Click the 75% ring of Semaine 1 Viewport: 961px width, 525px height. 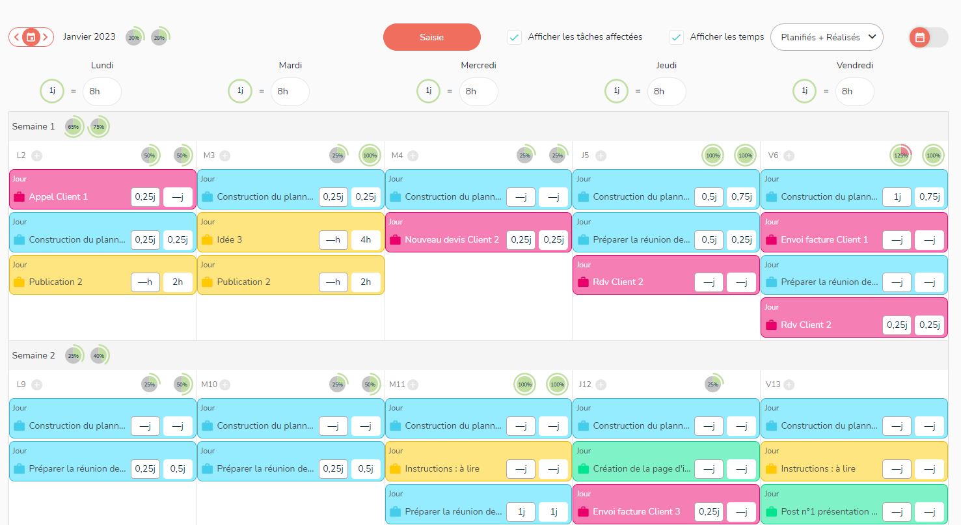point(99,127)
